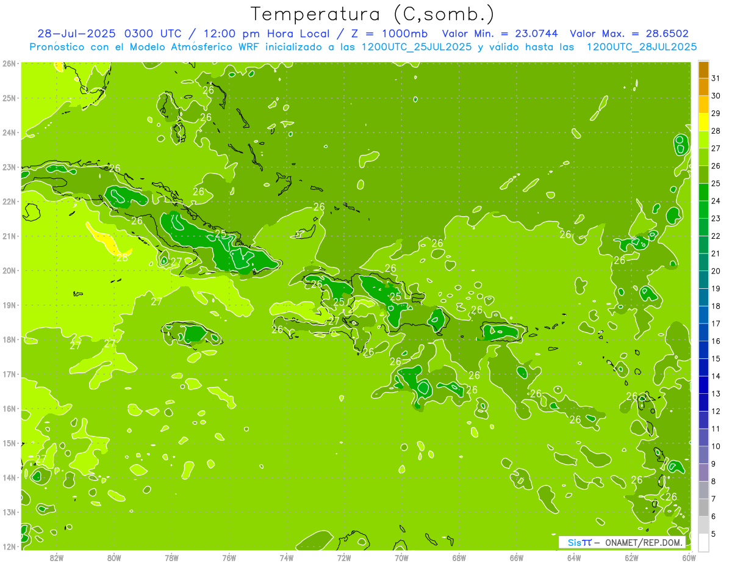Click the 20N latitude axis label
Image resolution: width=732 pixels, height=566 pixels.
click(x=9, y=270)
